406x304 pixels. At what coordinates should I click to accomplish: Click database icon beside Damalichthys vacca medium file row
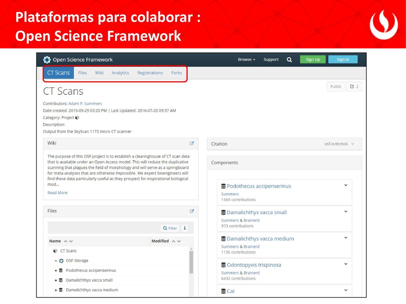coord(61,290)
